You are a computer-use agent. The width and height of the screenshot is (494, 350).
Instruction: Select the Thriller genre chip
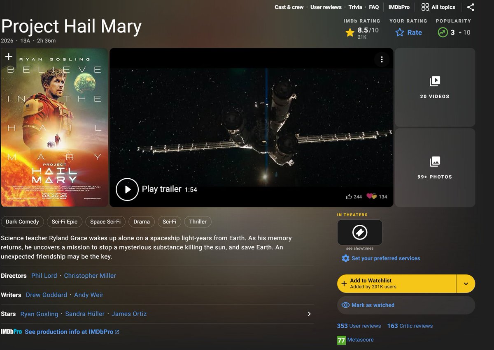click(x=198, y=222)
